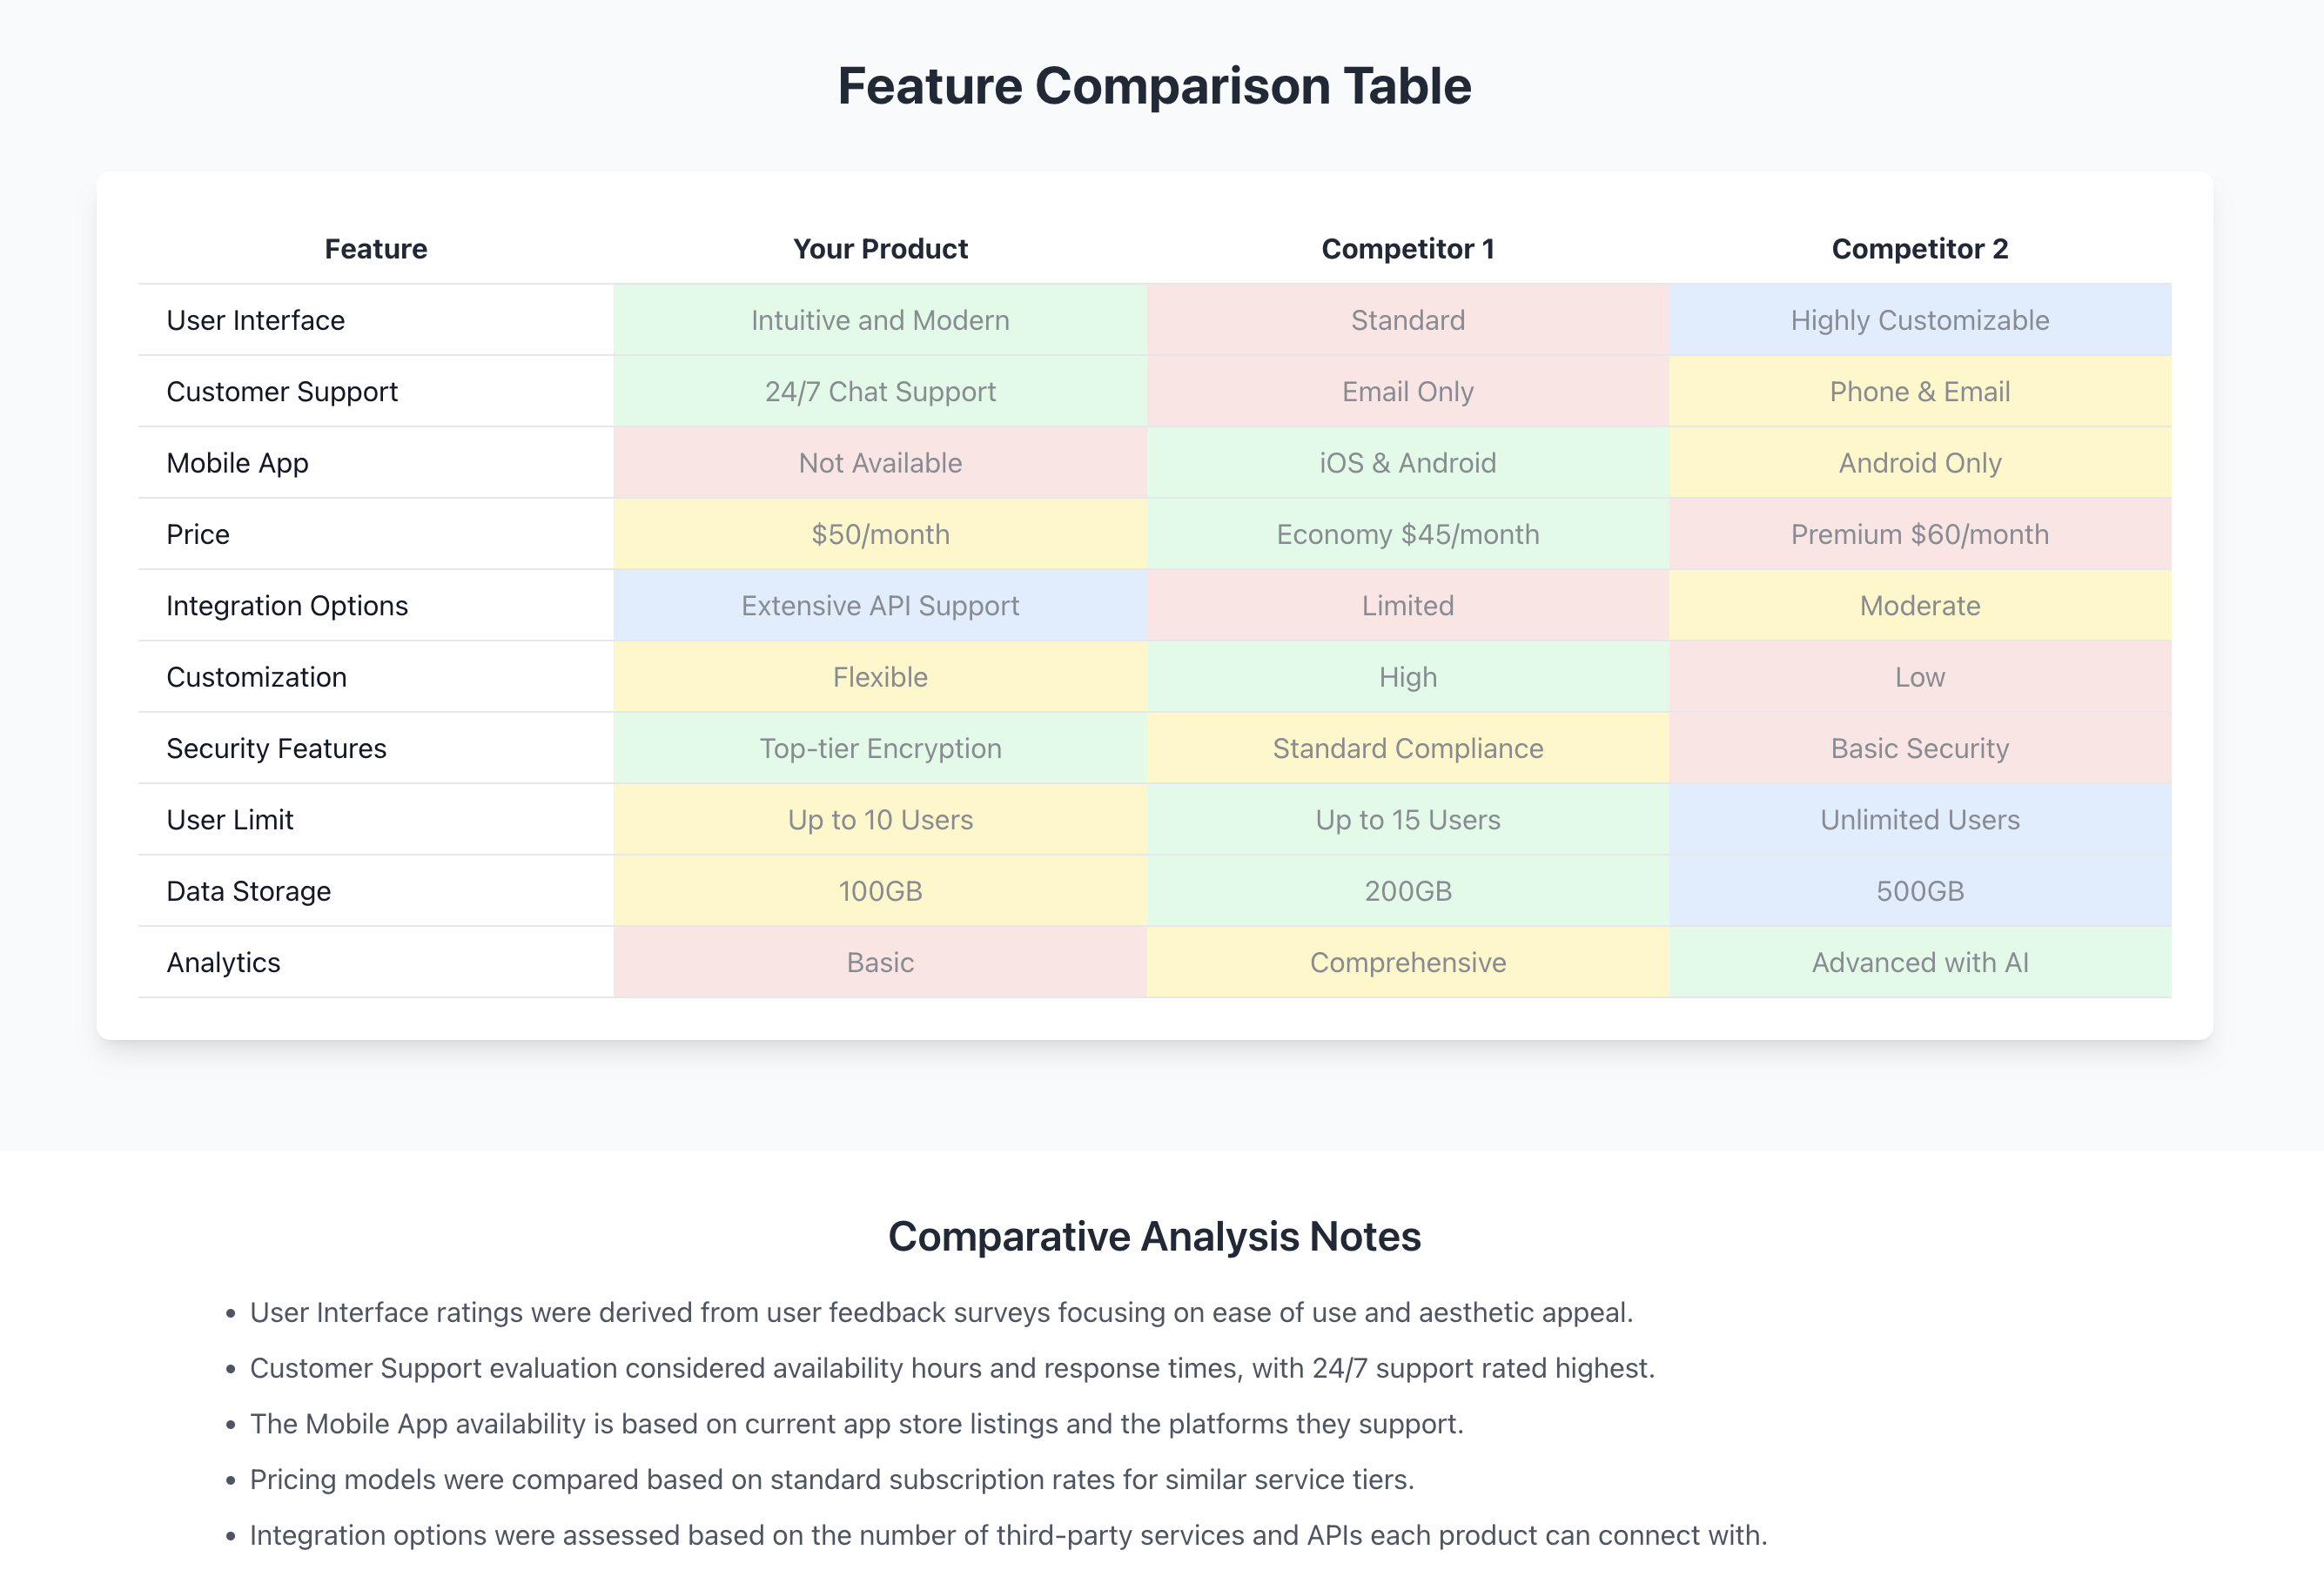Click the 'Competitor 2' column header
Image resolution: width=2324 pixels, height=1570 pixels.
[x=1919, y=248]
